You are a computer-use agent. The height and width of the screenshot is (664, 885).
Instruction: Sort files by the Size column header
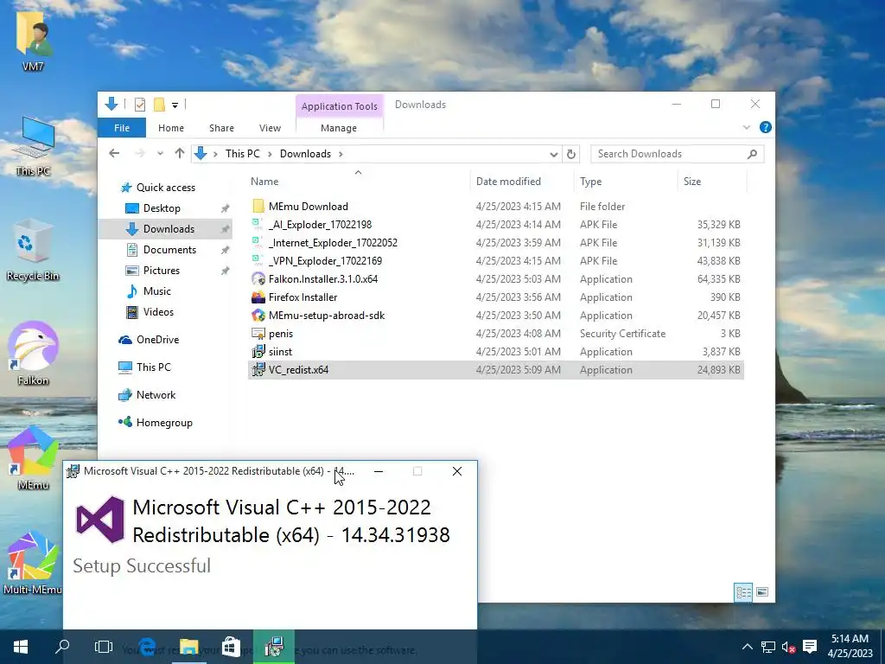[712, 182]
